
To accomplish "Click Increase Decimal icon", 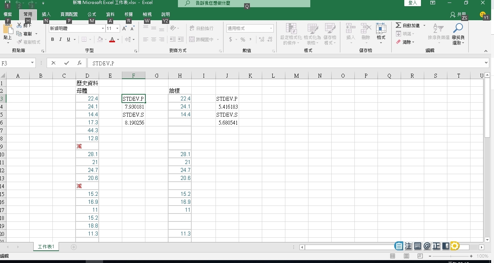I will (261, 39).
